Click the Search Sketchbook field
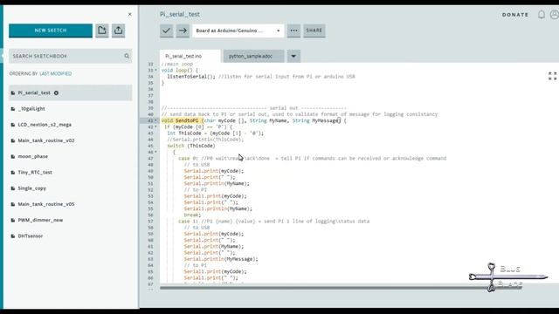Screen dimensions: 559x314 (70, 56)
